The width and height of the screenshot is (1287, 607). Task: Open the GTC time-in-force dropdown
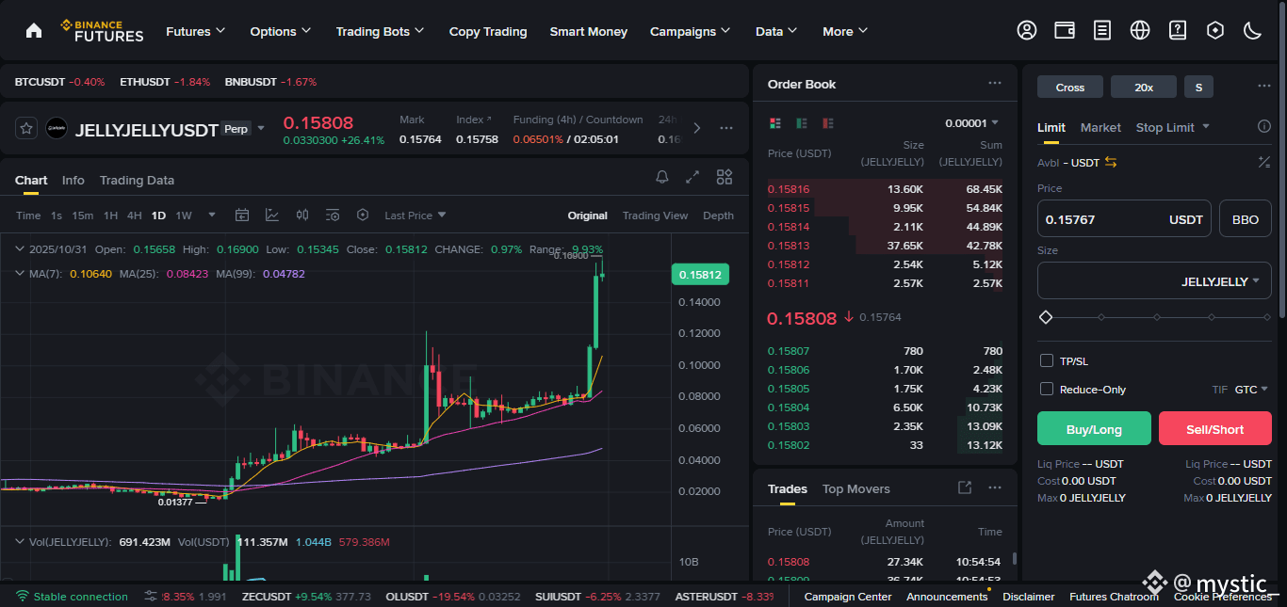(x=1251, y=389)
